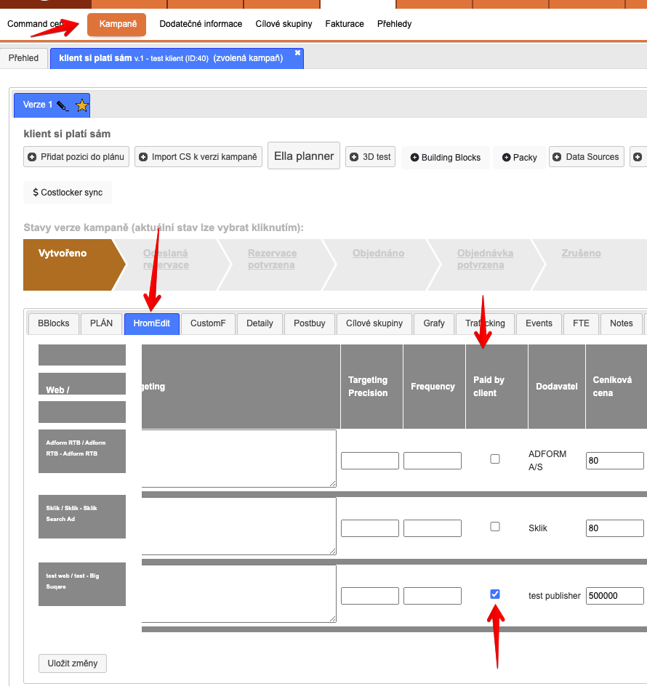Select the Objednáno campaign status step
Image resolution: width=647 pixels, height=686 pixels.
378,254
